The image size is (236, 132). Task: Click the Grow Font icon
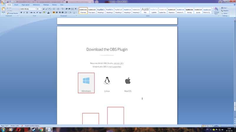(43, 9)
